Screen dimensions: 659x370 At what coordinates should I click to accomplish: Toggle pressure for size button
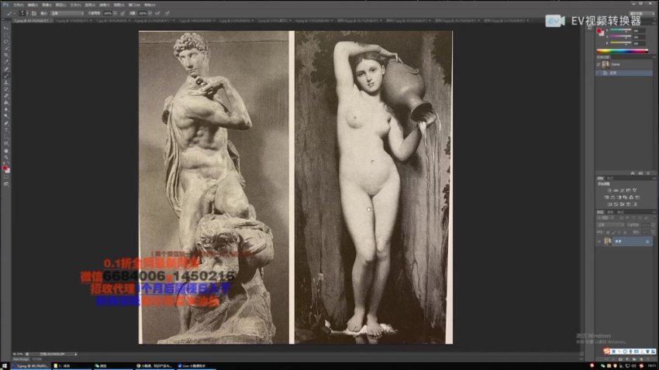click(x=167, y=13)
